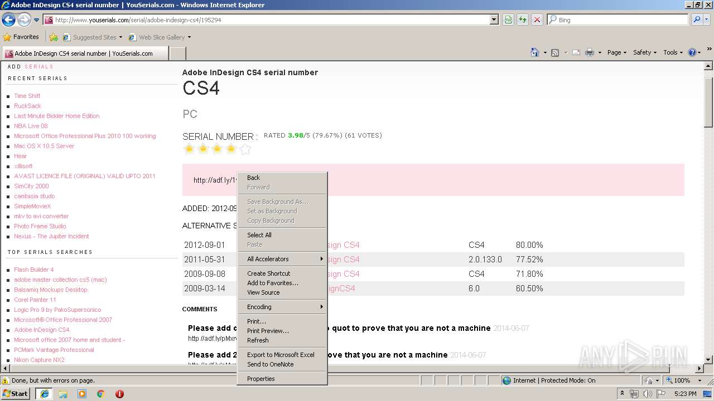Screen dimensions: 714x401
Task: Show hidden tray icons arrow
Action: [x=623, y=394]
